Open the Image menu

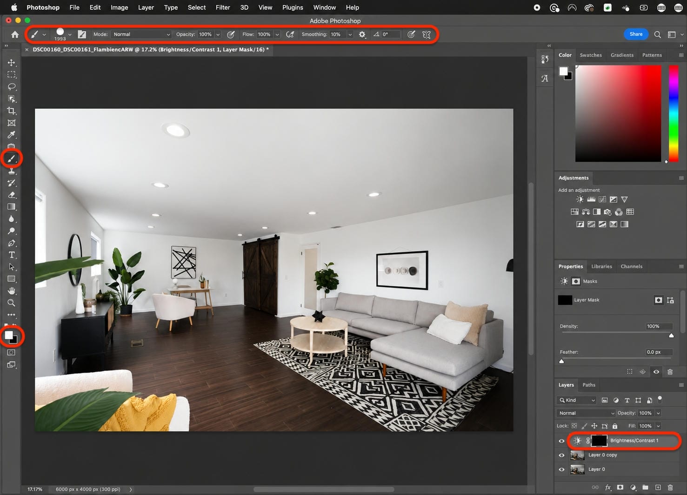(x=119, y=7)
